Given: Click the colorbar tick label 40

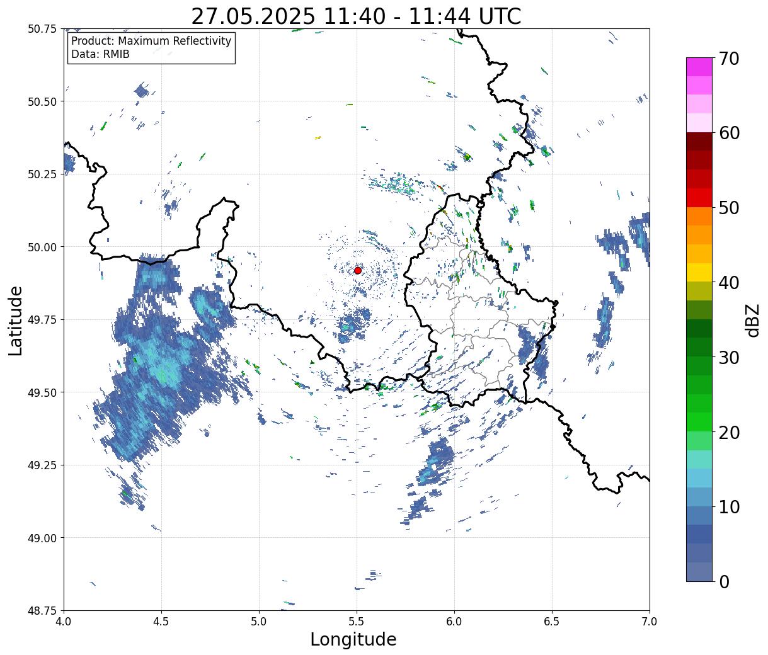Looking at the screenshot, I should click(730, 283).
